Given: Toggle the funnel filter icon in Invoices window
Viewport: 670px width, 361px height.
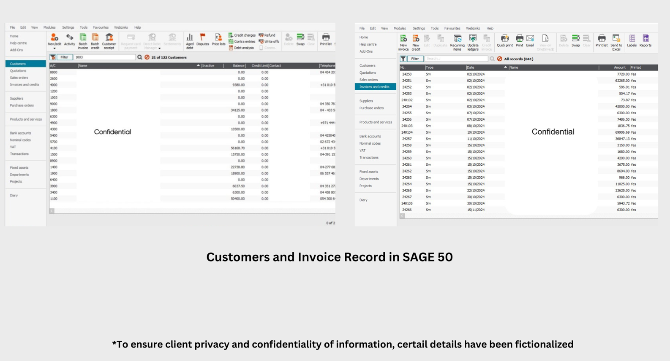Looking at the screenshot, I should [x=403, y=59].
